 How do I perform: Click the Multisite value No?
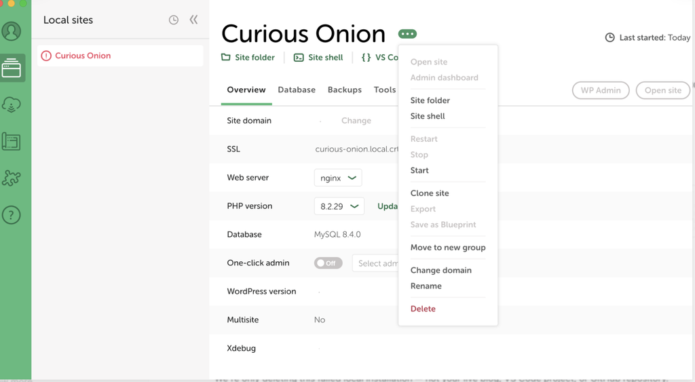click(x=320, y=320)
